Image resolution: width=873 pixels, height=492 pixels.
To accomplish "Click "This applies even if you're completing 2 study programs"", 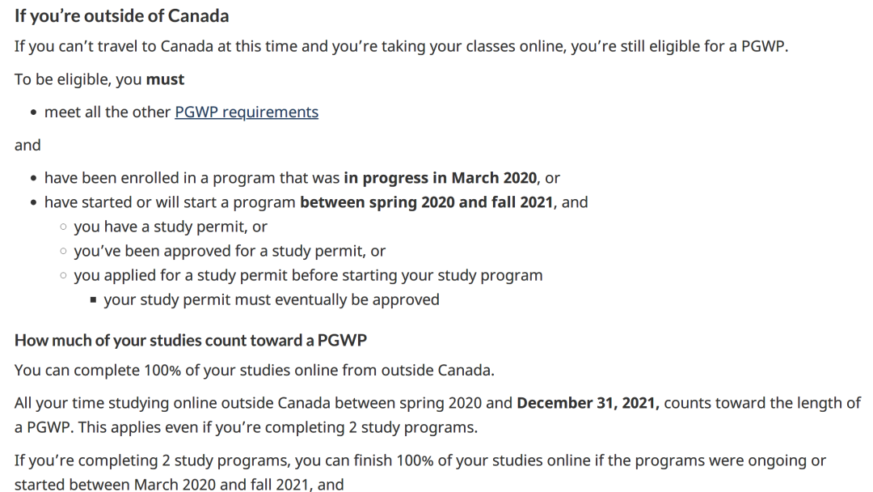I will [278, 427].
